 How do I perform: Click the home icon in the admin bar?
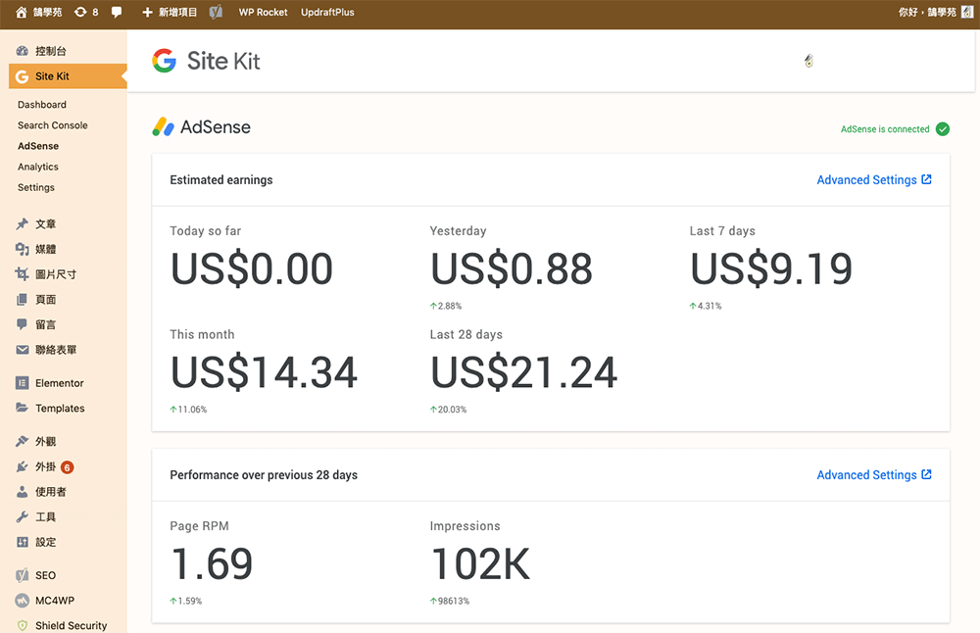22,12
